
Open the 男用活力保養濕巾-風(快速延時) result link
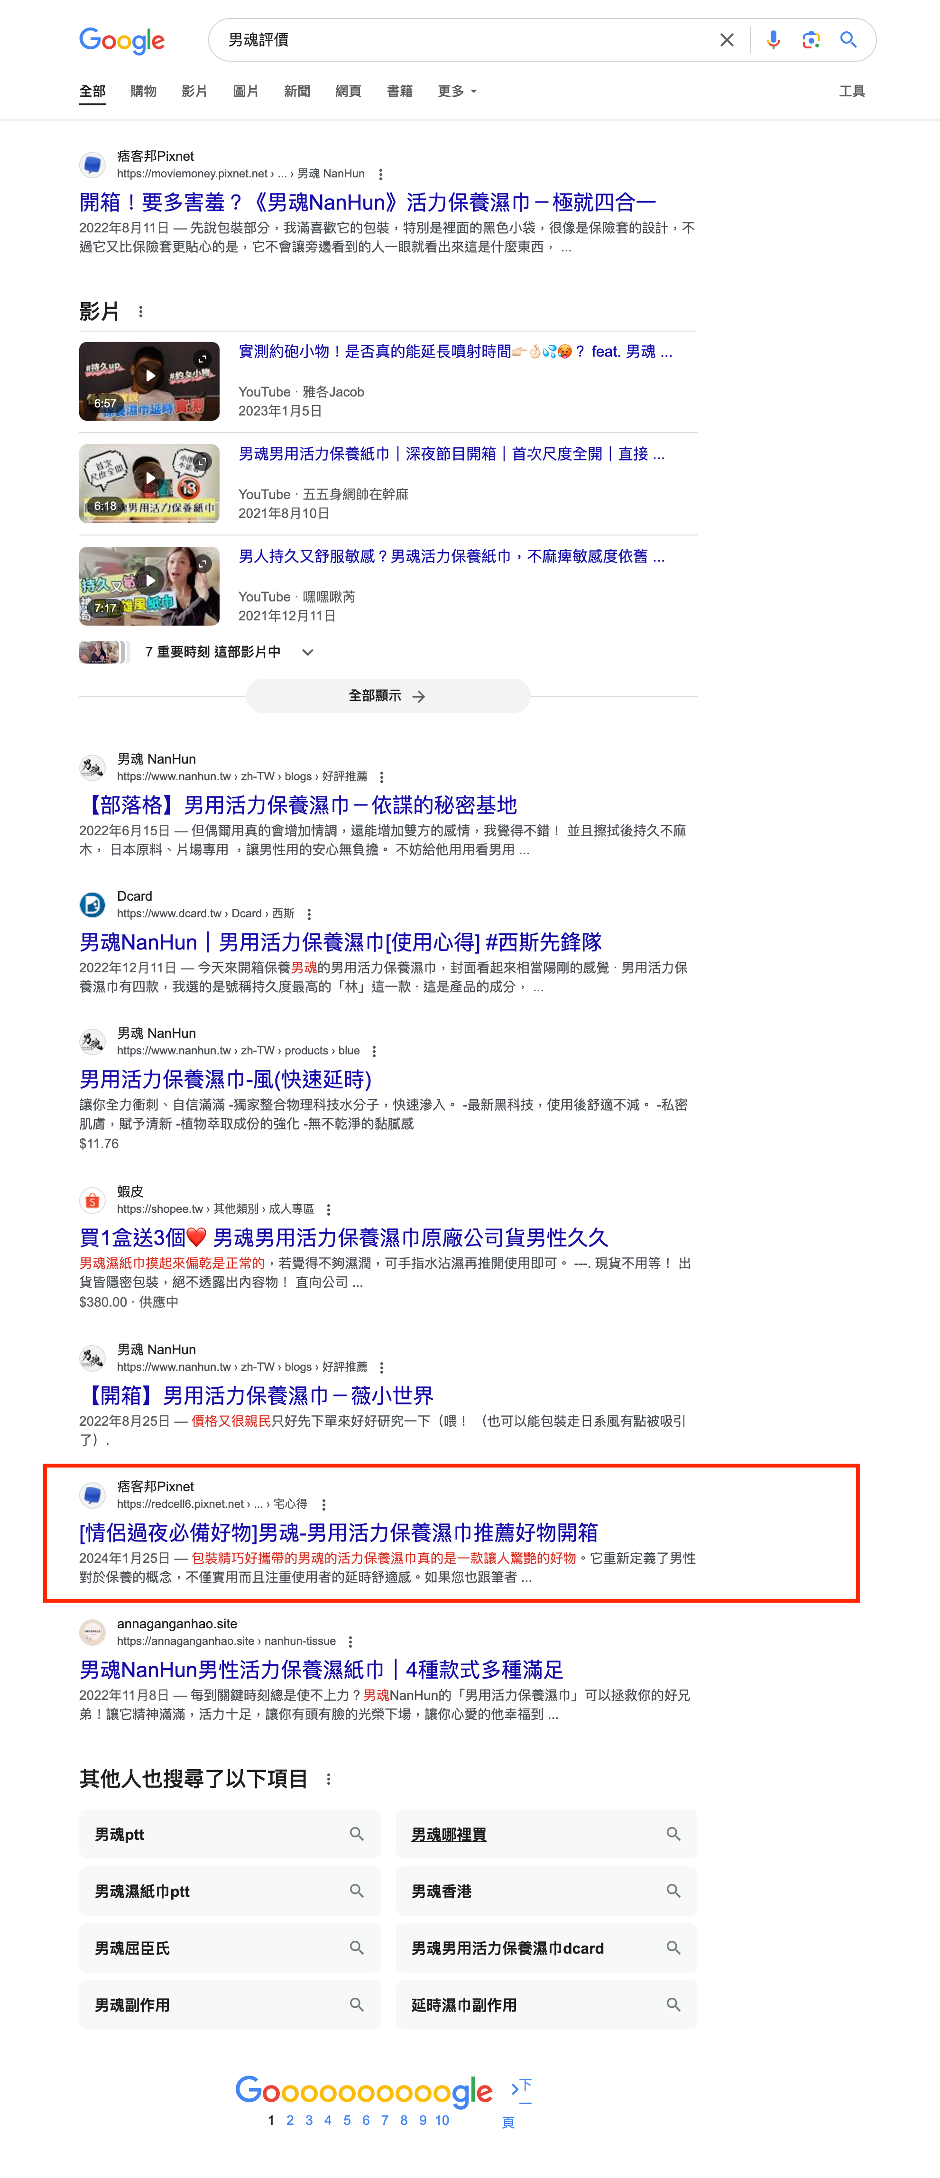coord(225,1080)
